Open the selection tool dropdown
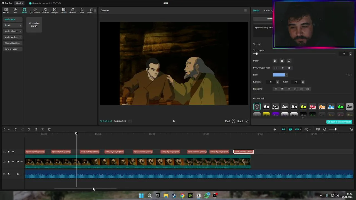 [x=9, y=129]
